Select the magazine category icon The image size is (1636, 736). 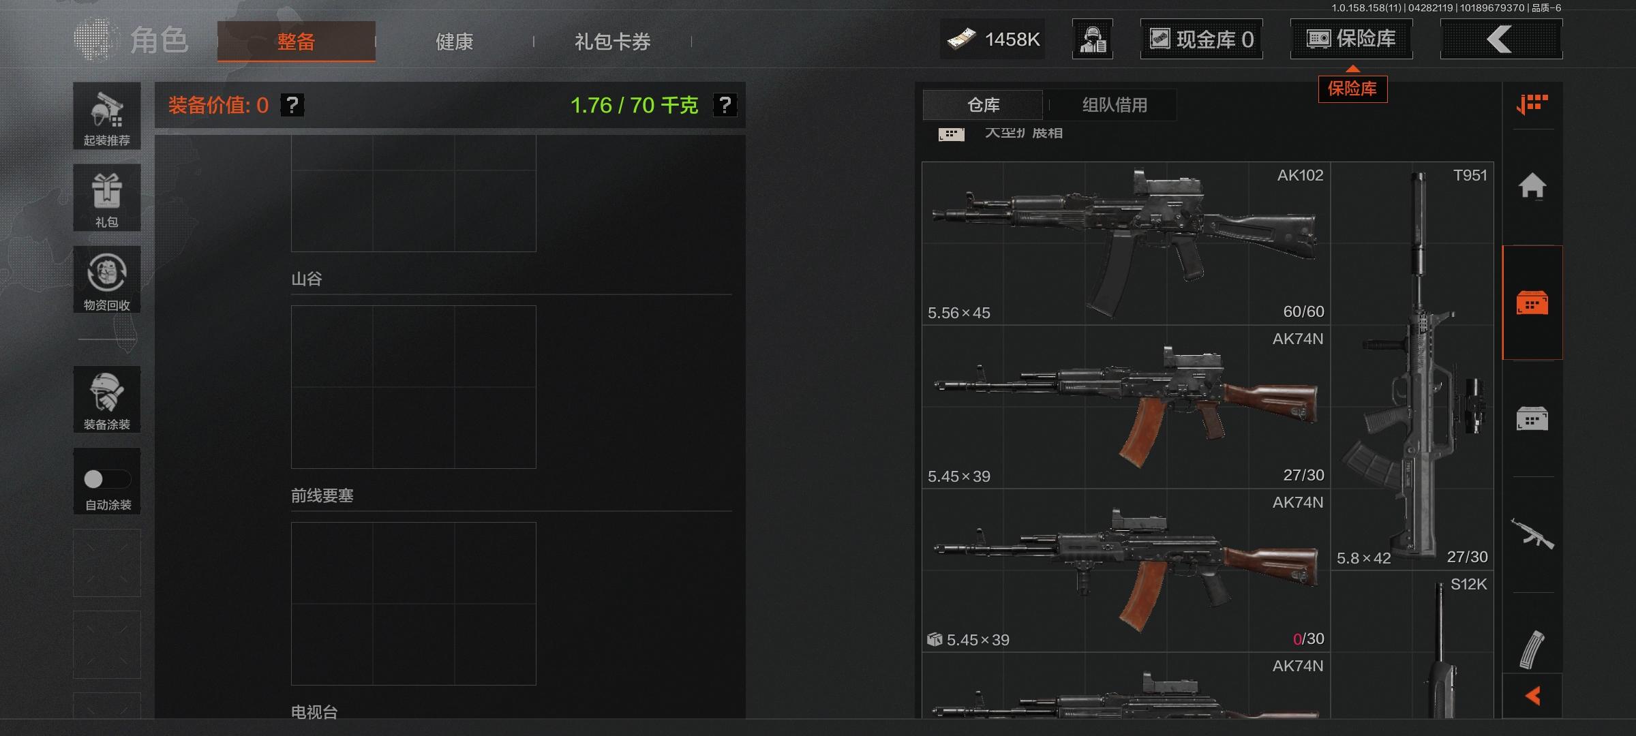tap(1532, 649)
